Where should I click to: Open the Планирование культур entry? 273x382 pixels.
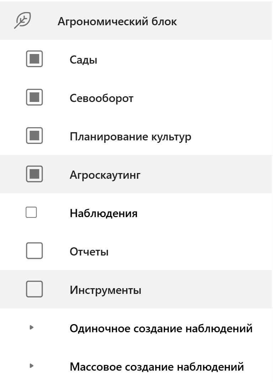pos(130,137)
